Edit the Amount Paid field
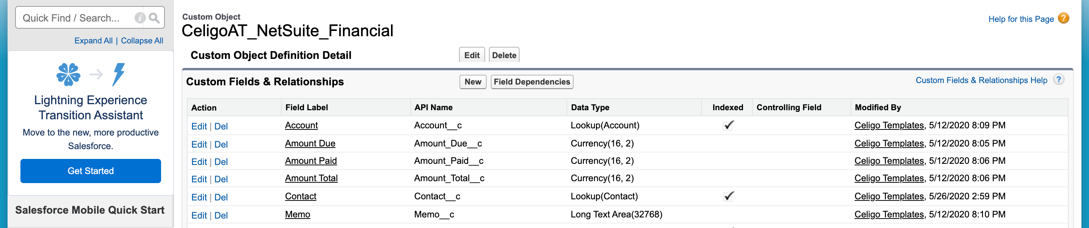 point(199,162)
